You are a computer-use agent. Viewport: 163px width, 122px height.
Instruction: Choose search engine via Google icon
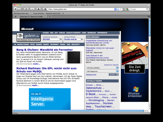pos(127,9)
